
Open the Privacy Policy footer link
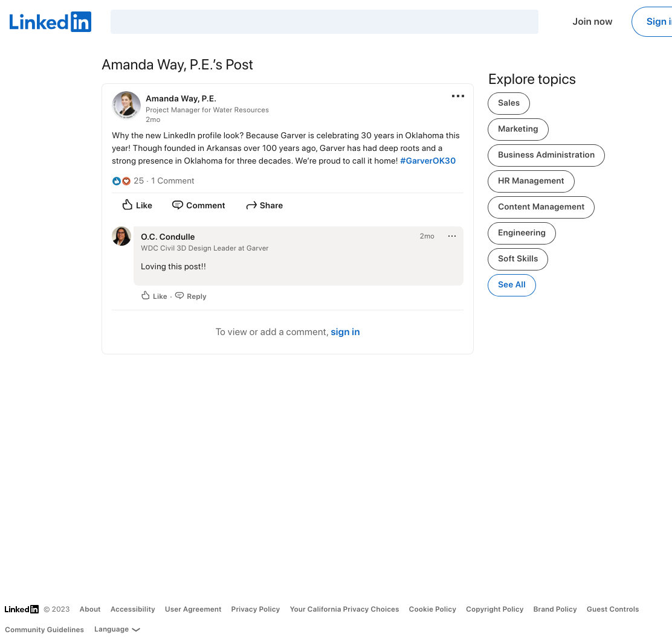[256, 609]
